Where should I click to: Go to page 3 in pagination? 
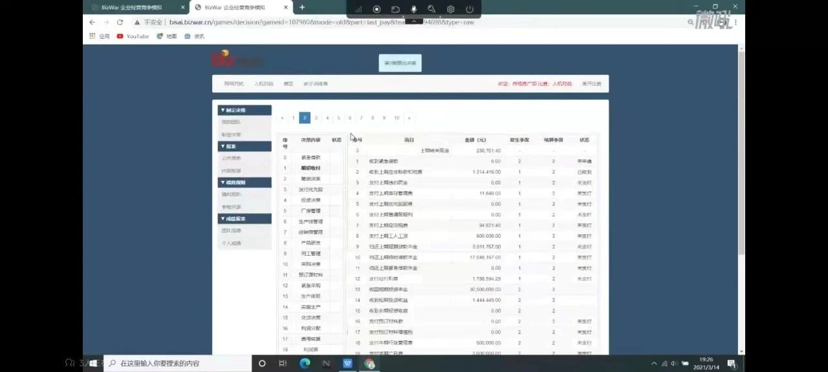tap(316, 118)
